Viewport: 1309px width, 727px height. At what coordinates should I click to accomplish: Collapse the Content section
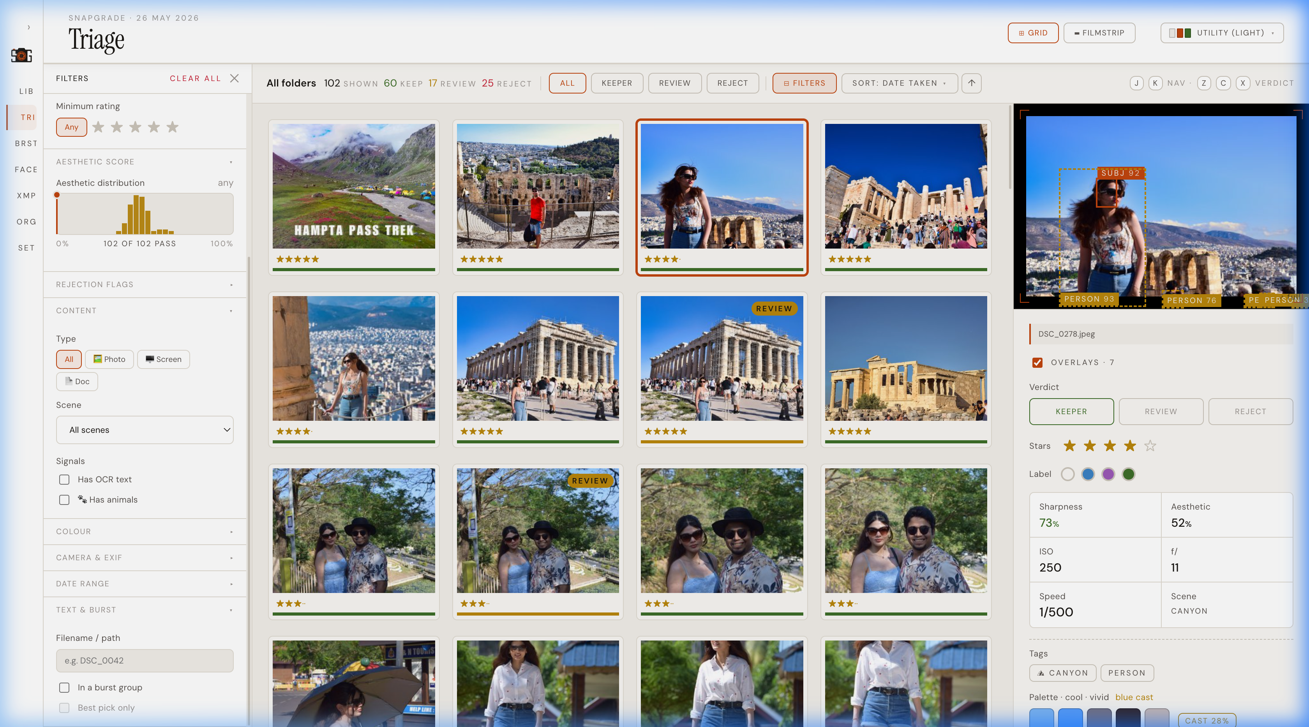145,311
